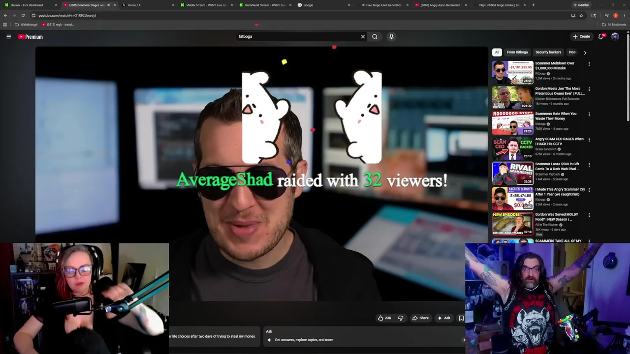Screen dimensions: 630x354
Task: Open options for Scammer Meltdown video
Action: coord(589,64)
